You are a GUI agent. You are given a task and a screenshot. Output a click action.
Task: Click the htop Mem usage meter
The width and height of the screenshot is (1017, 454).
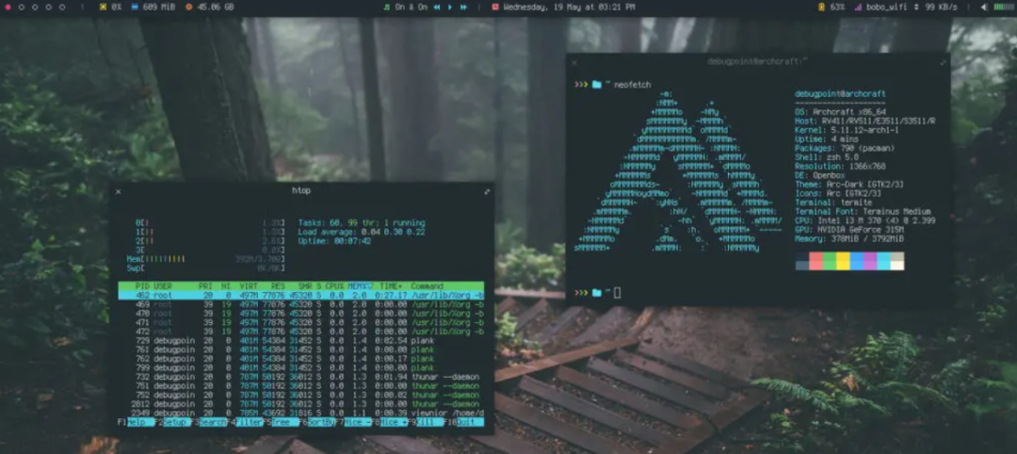coord(206,259)
